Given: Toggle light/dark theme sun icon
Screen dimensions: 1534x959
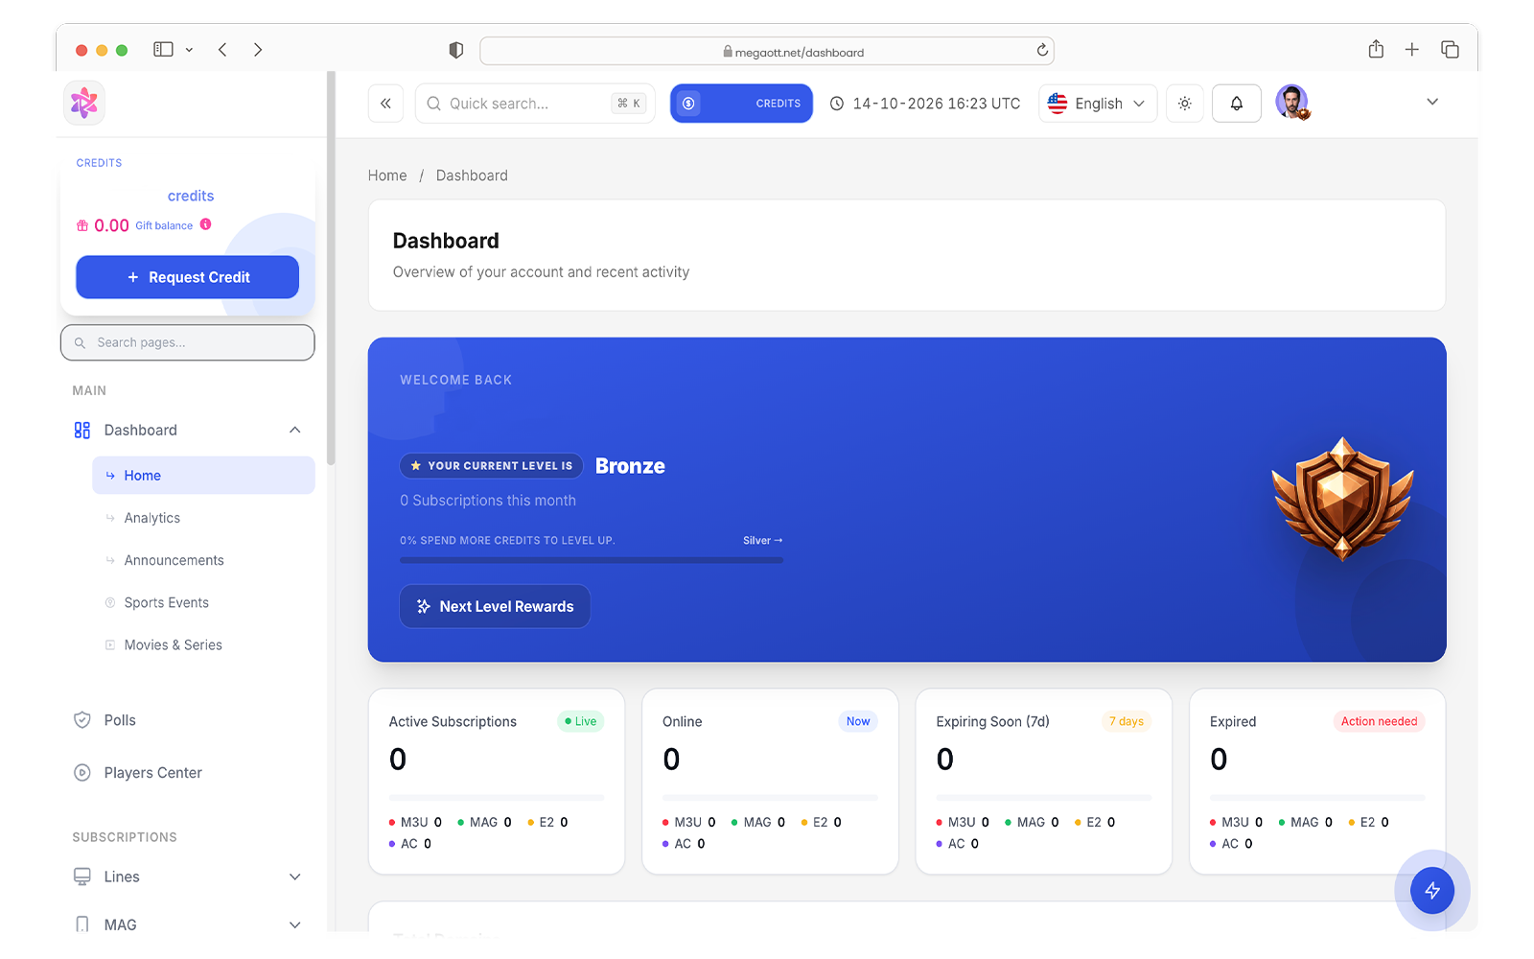Looking at the screenshot, I should [1185, 104].
